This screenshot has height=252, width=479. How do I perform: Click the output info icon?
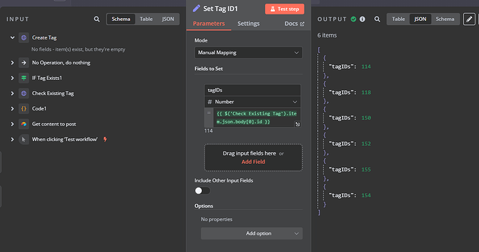[362, 19]
